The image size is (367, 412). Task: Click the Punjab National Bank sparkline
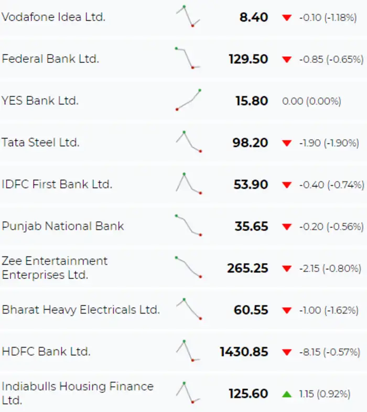(x=188, y=225)
